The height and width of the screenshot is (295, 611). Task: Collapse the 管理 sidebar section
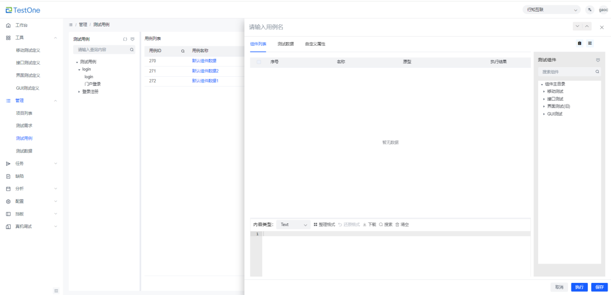tap(55, 101)
